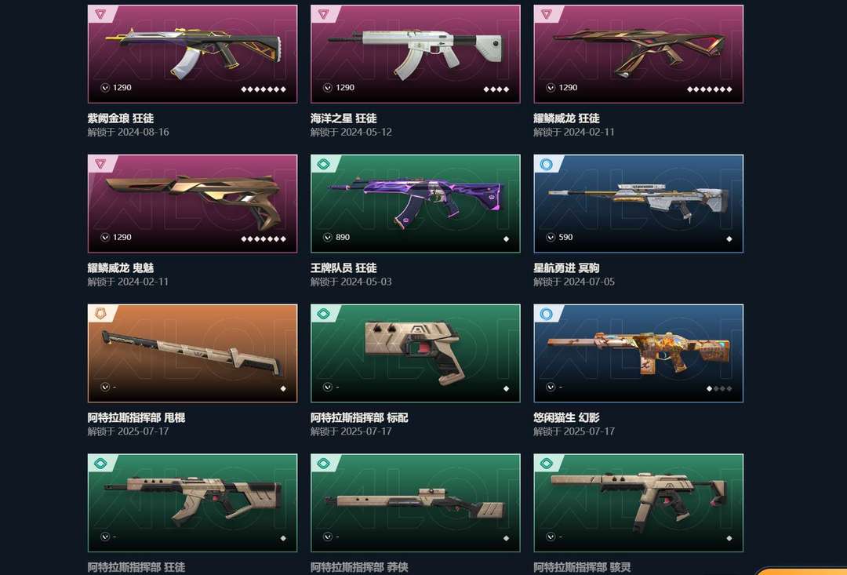The height and width of the screenshot is (575, 847).
Task: Click the 阿特拉斯指挥部 甩棍 title text
Action: 136,418
